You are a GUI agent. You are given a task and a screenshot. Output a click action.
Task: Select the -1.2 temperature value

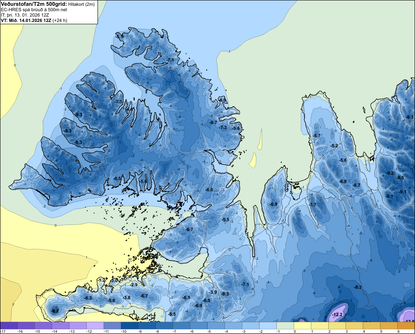[x=102, y=280]
